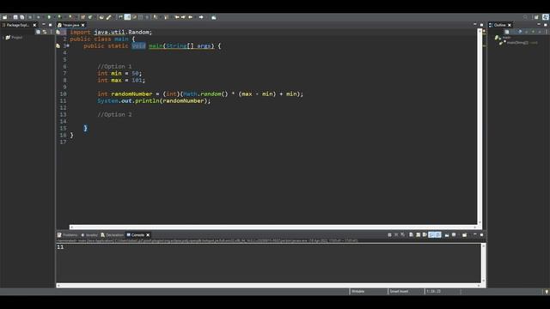Expand the Project node in Package Explorer
Viewport: 550px width, 309px height.
3,38
